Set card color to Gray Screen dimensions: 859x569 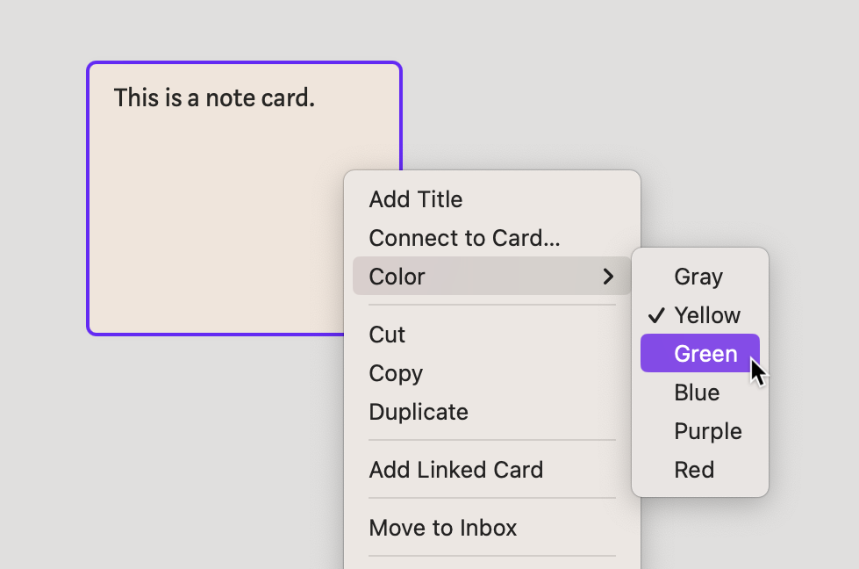(699, 277)
